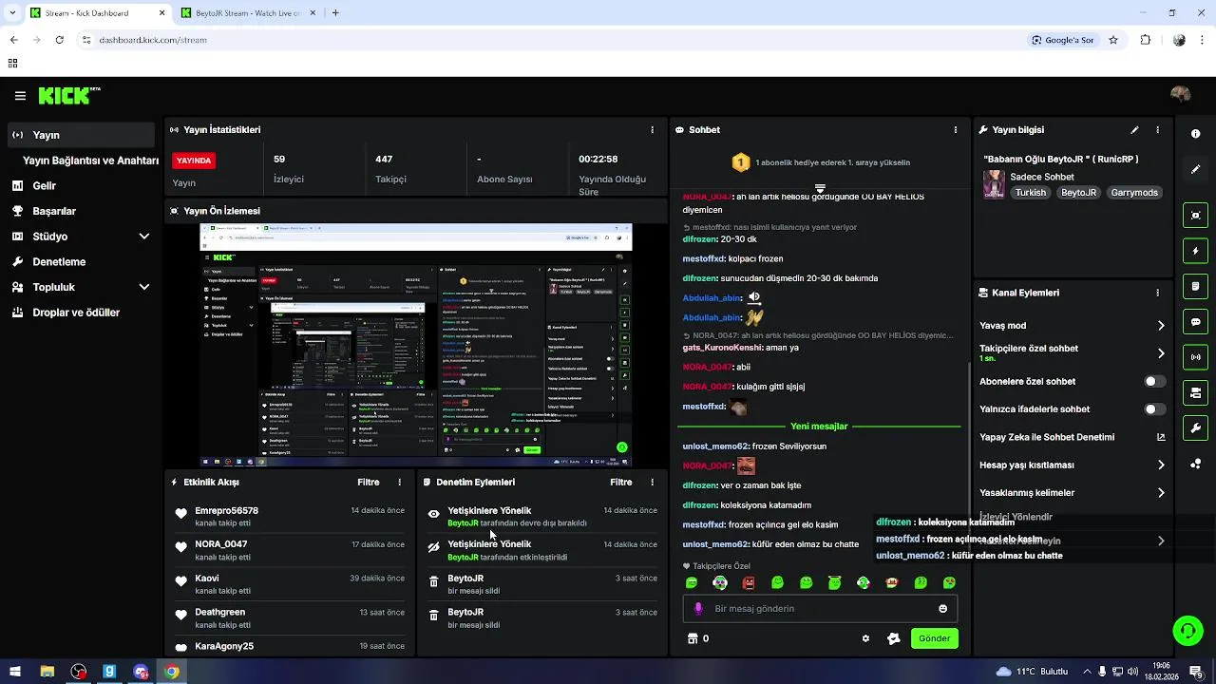Click the Turkish tag chip
The image size is (1216, 684).
[x=1030, y=193]
